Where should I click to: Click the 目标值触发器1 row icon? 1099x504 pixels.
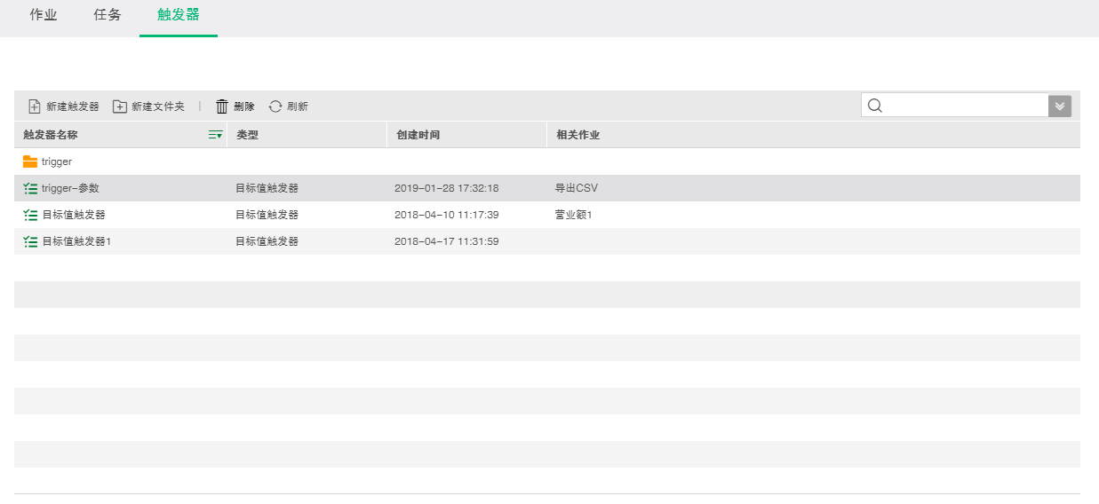[x=30, y=241]
